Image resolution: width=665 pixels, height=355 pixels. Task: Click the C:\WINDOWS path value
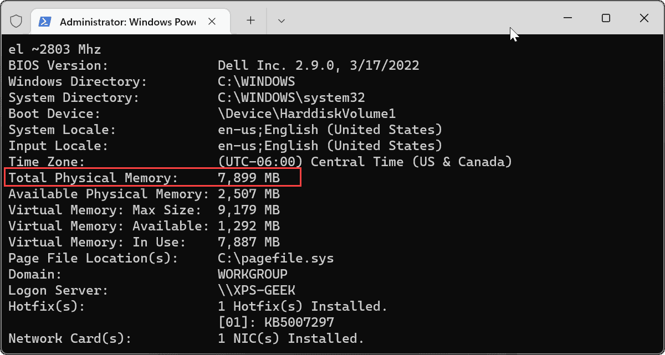click(257, 81)
